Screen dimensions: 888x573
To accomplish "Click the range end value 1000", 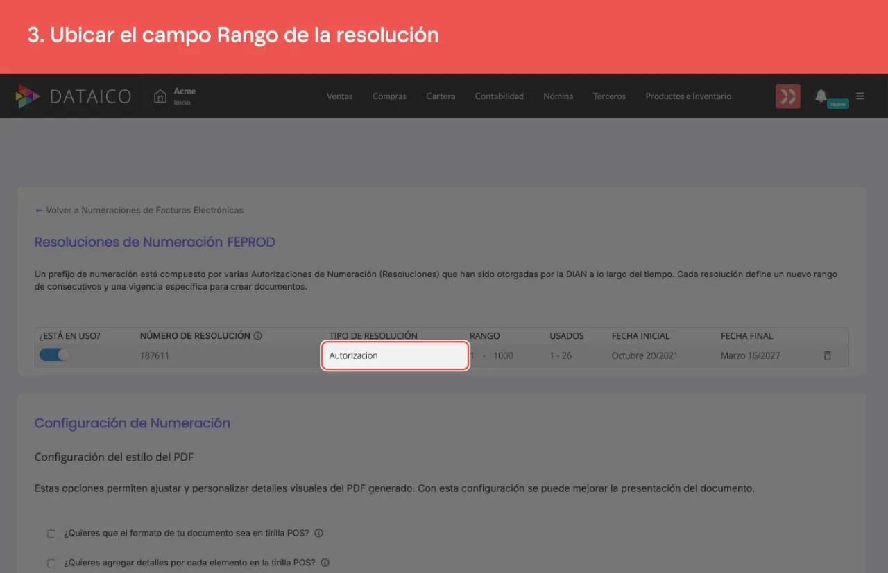I will click(x=503, y=355).
